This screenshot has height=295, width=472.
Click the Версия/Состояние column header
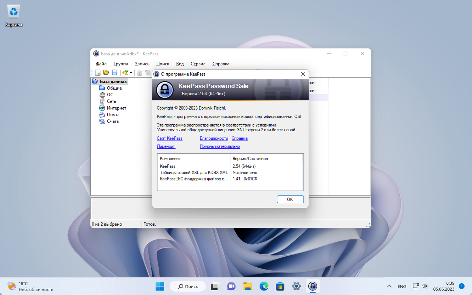click(266, 159)
